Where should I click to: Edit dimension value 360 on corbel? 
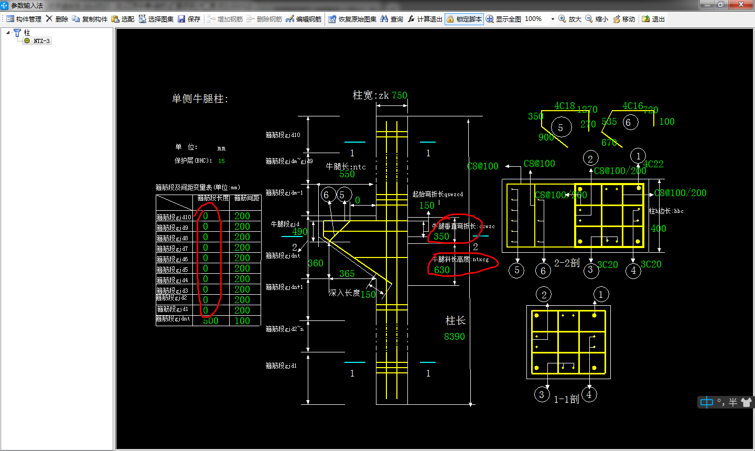click(x=316, y=263)
